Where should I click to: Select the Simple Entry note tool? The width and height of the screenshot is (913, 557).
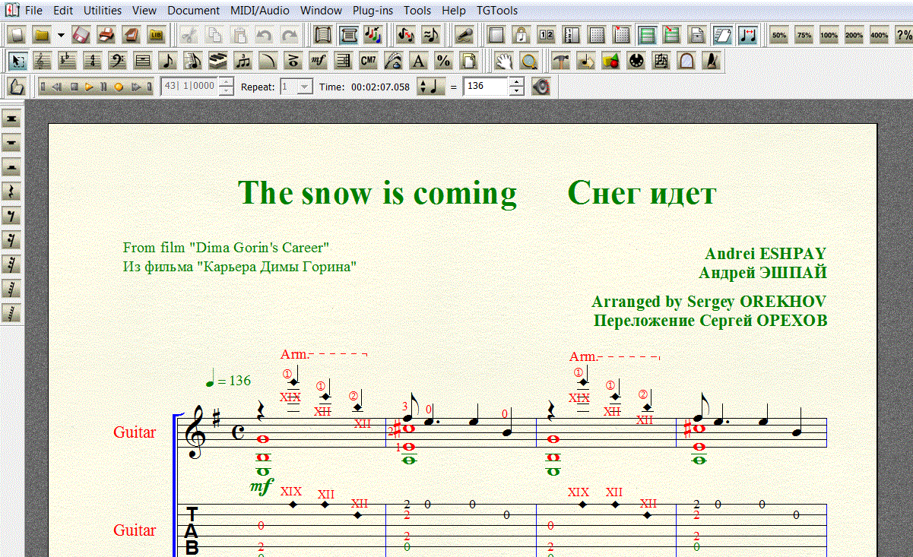[x=168, y=61]
